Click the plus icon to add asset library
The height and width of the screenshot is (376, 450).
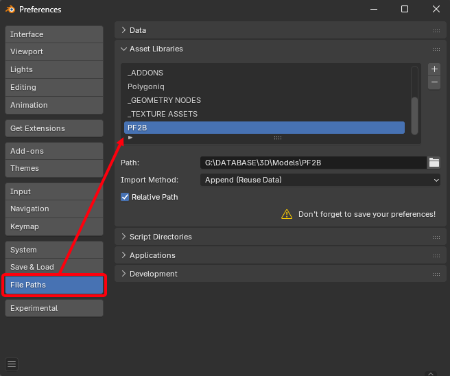point(434,69)
